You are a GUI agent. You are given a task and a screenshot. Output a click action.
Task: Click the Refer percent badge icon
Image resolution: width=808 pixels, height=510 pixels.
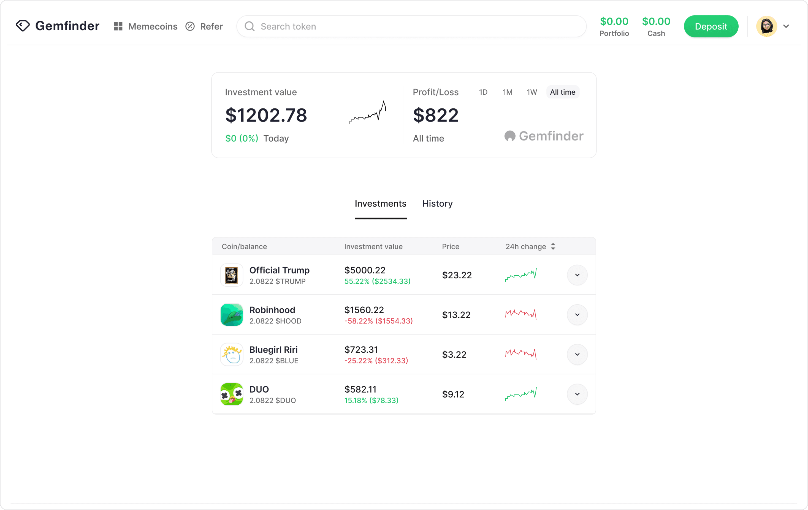click(x=190, y=26)
